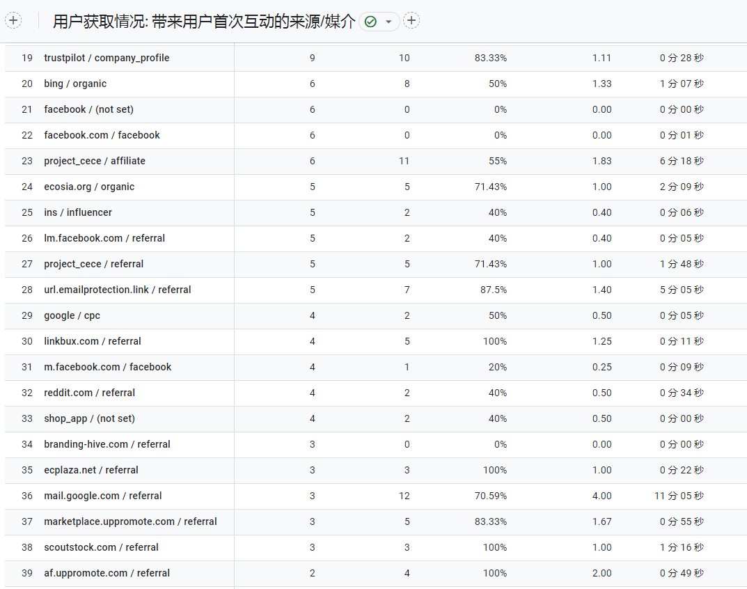
Task: Click duration 11 分 05 秒 in mail.google.com row
Action: pos(679,495)
